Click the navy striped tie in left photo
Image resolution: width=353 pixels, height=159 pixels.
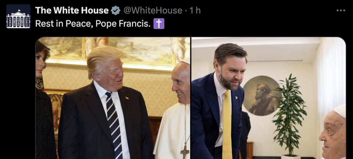click(115, 123)
